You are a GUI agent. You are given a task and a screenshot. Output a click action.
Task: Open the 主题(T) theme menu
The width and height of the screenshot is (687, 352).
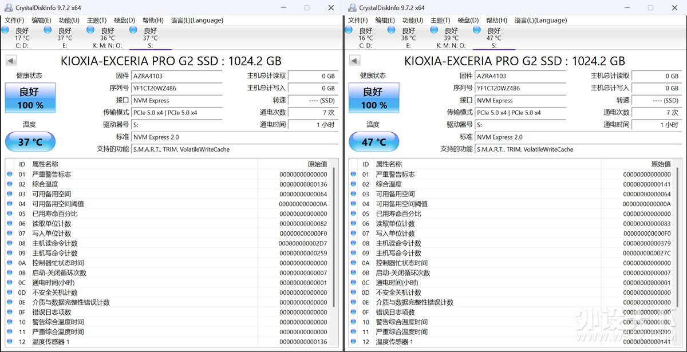(96, 20)
